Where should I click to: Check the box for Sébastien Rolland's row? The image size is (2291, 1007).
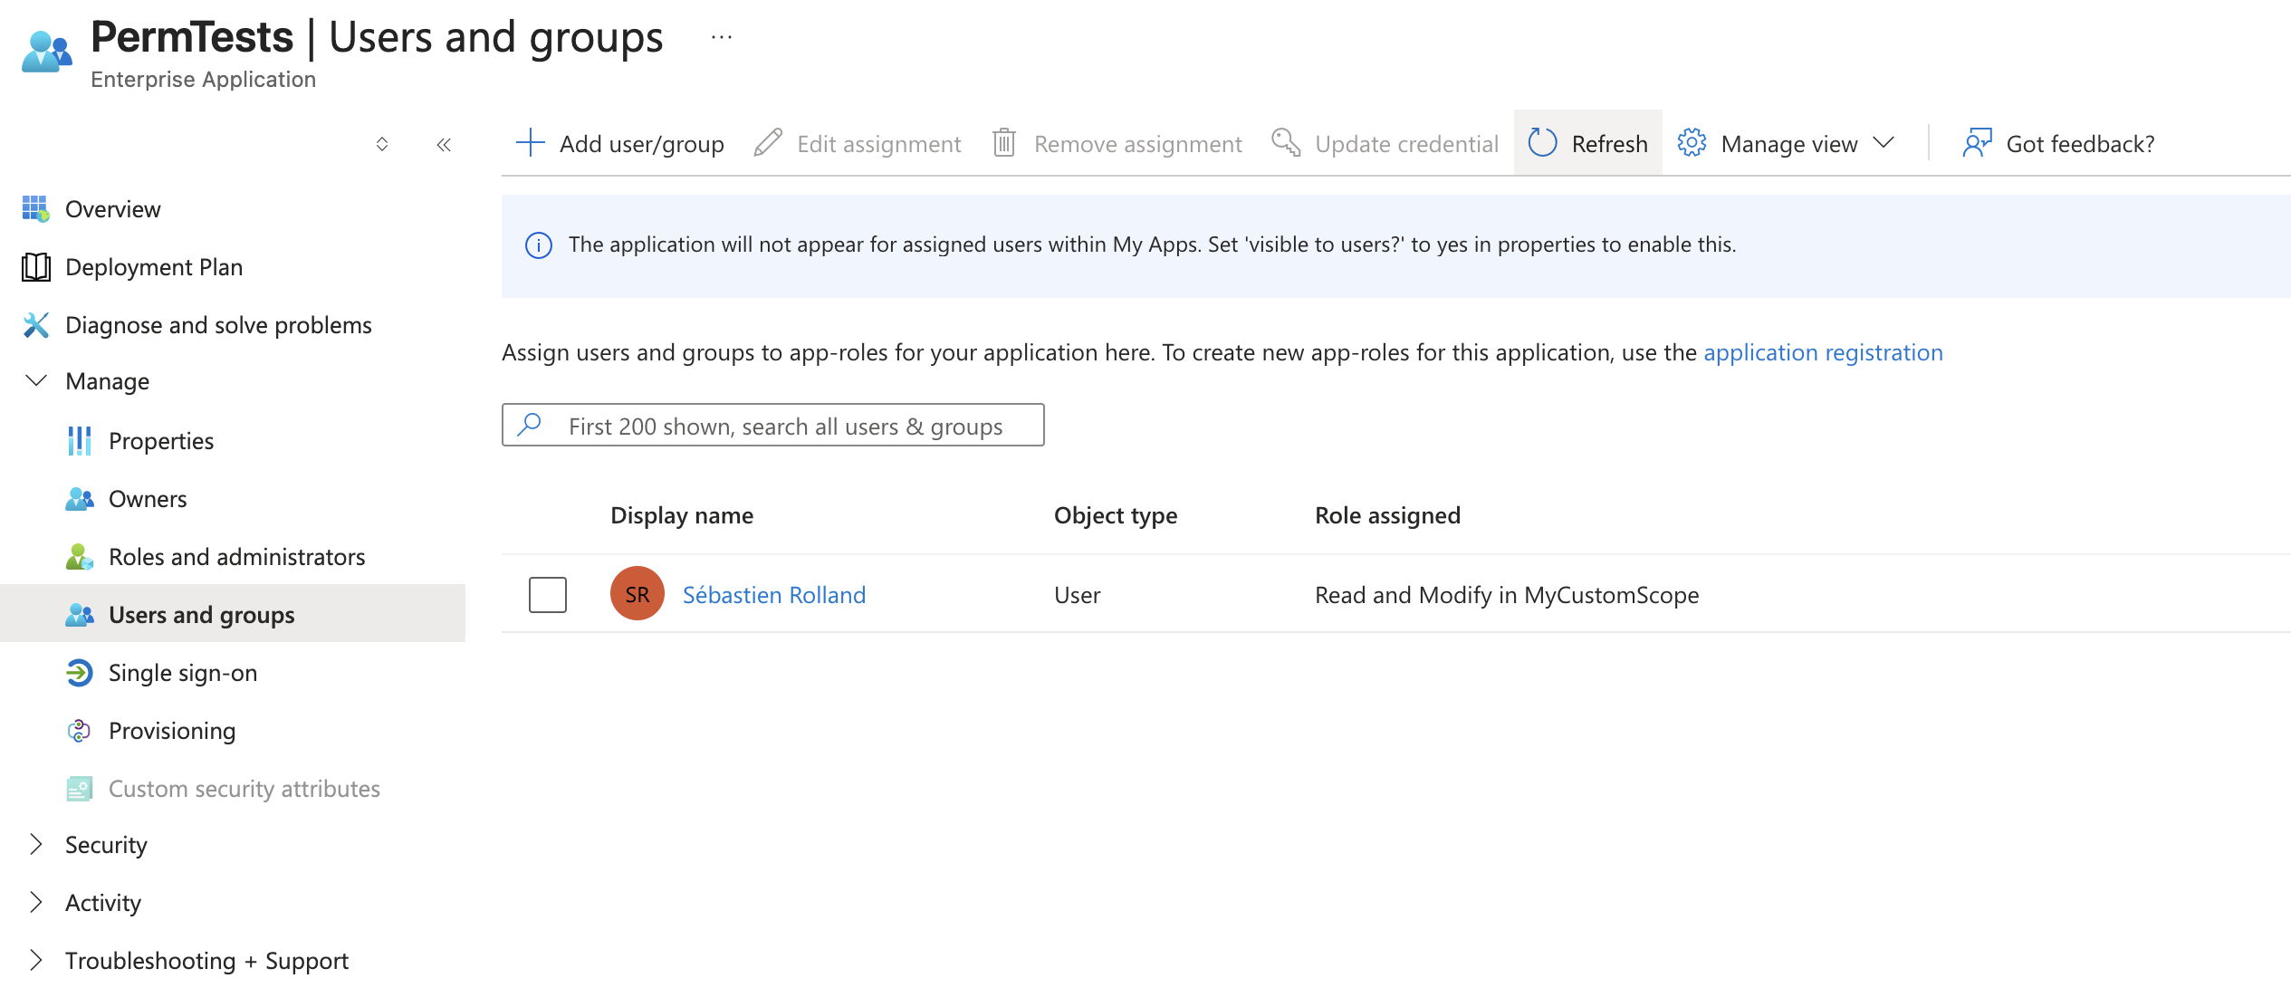click(x=547, y=594)
